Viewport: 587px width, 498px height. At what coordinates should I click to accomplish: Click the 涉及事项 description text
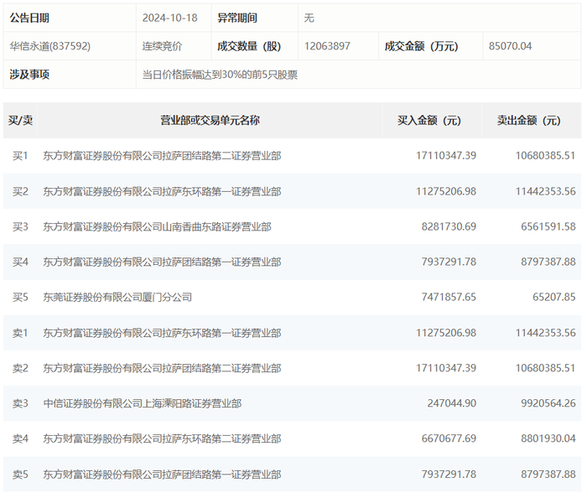220,75
